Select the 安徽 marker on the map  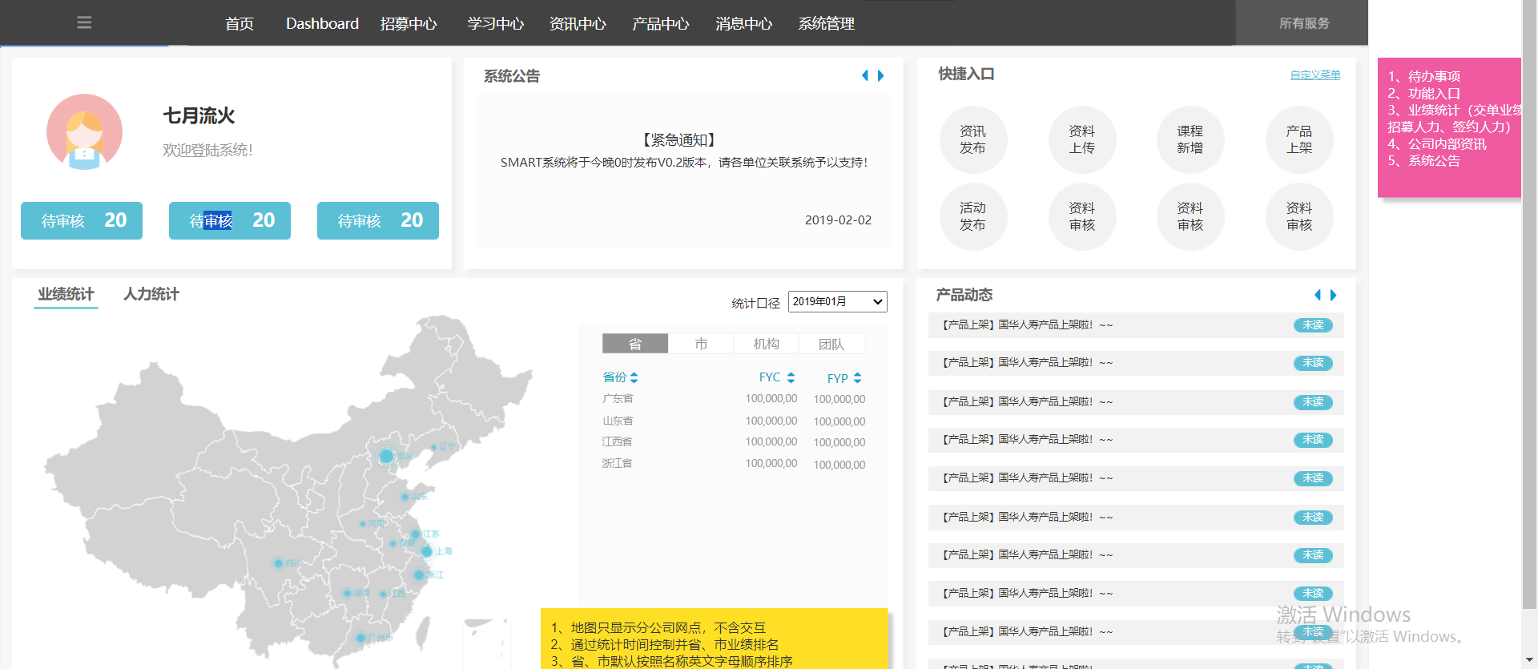point(393,543)
